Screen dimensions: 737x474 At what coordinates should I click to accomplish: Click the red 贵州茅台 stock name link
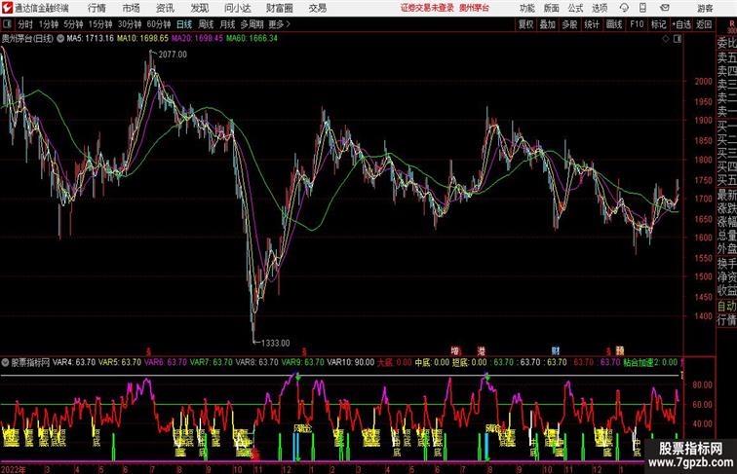coord(474,8)
